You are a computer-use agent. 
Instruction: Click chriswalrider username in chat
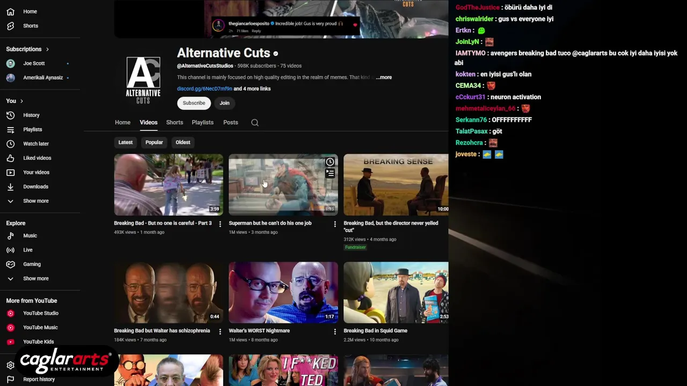coord(474,19)
